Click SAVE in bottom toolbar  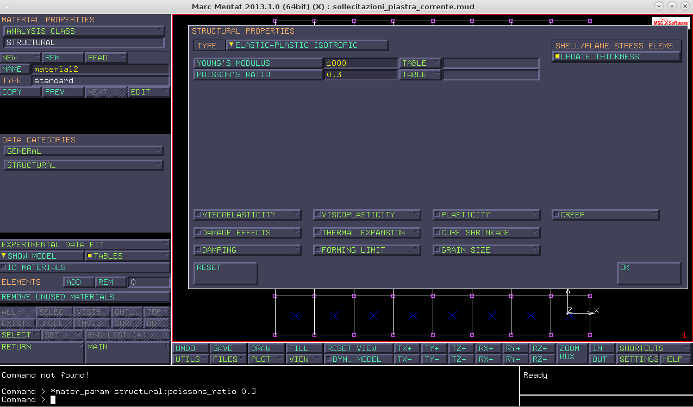coord(229,348)
